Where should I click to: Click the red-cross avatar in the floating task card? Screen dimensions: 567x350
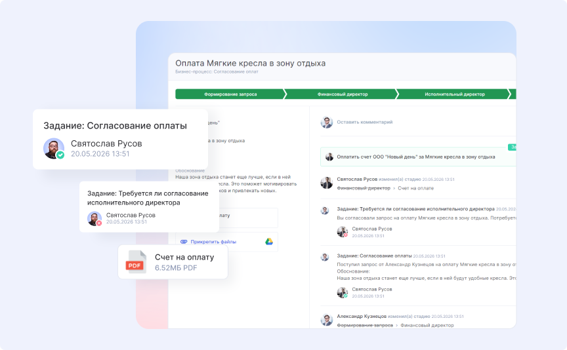[94, 218]
